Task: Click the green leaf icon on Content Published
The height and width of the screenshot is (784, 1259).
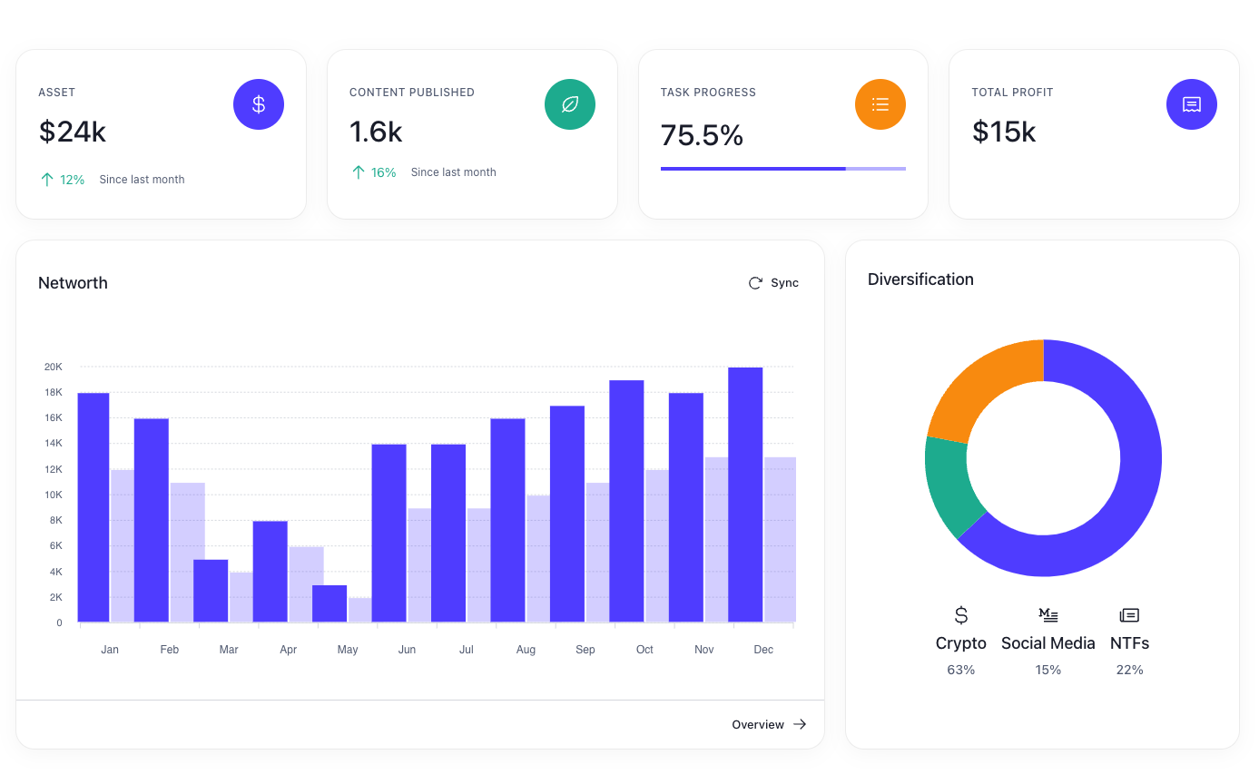Action: 570,104
